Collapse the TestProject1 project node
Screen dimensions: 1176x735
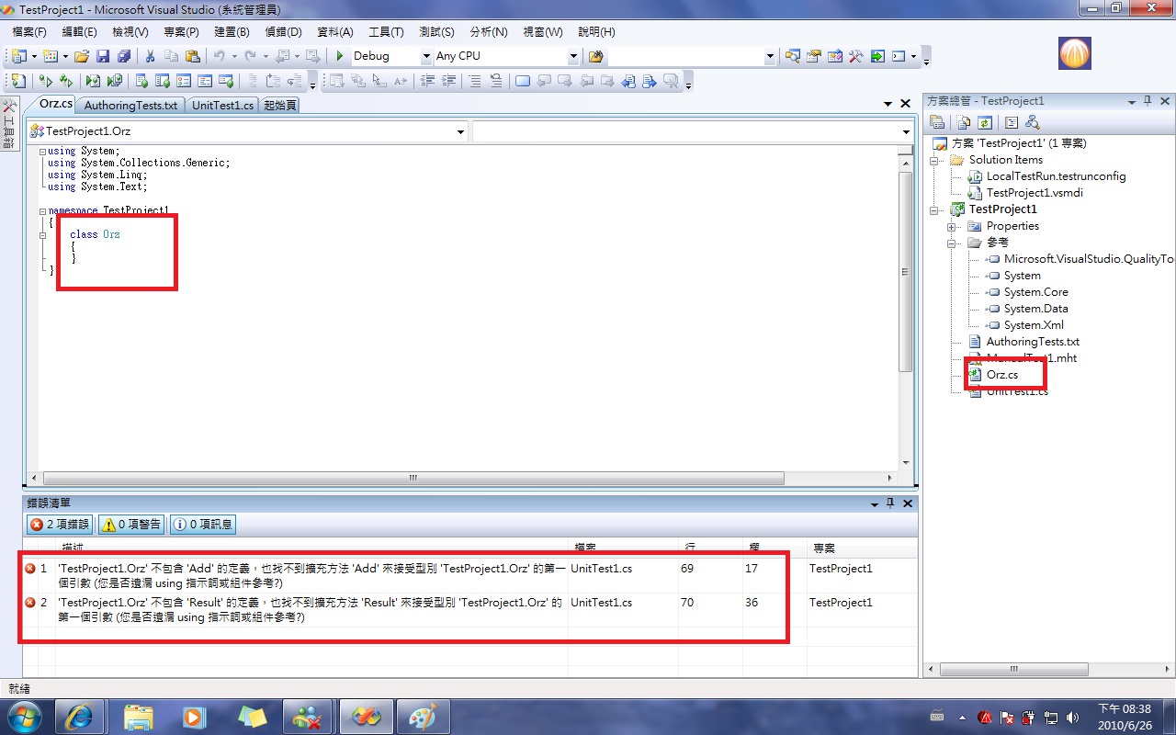point(934,209)
